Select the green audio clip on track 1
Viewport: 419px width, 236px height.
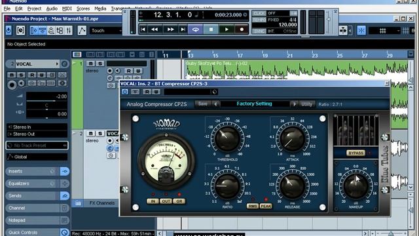[x=296, y=69]
